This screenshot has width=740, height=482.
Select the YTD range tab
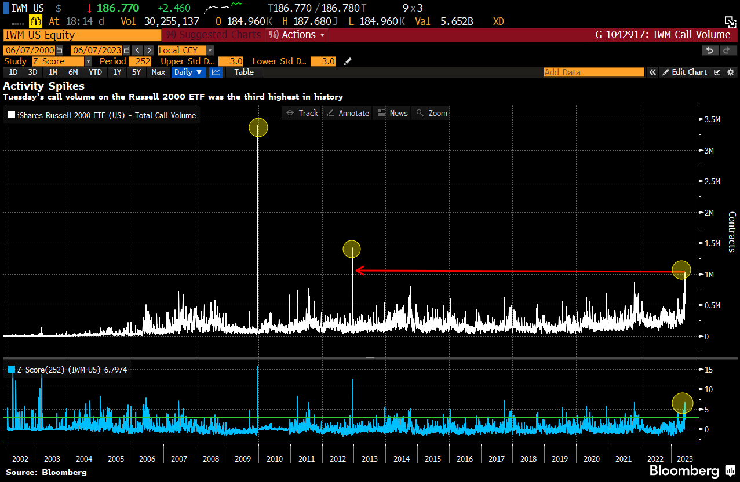click(96, 72)
